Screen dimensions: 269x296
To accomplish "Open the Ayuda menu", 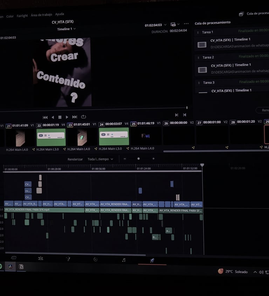I will pyautogui.click(x=60, y=14).
